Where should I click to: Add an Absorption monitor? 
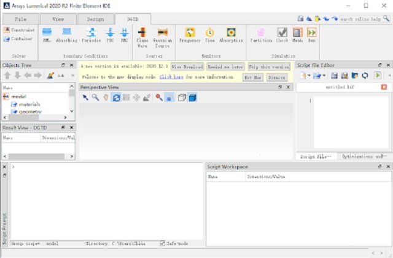coord(231,34)
